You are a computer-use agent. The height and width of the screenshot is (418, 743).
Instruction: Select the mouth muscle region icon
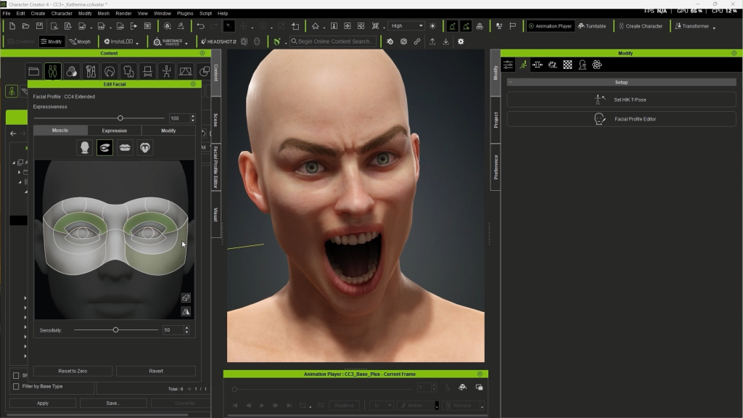pos(125,148)
